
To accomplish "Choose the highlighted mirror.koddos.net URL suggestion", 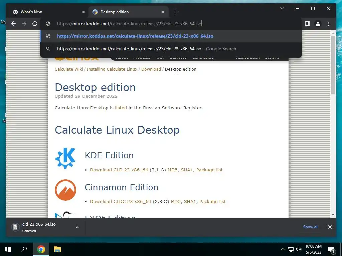I will pyautogui.click(x=171, y=36).
